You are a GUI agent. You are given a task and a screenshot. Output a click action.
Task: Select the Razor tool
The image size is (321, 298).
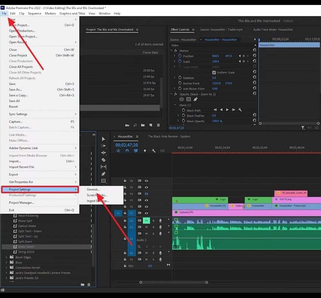click(x=103, y=160)
